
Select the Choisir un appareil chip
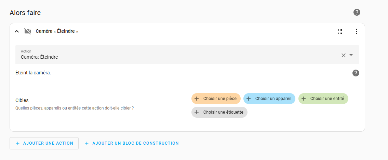[x=269, y=99]
